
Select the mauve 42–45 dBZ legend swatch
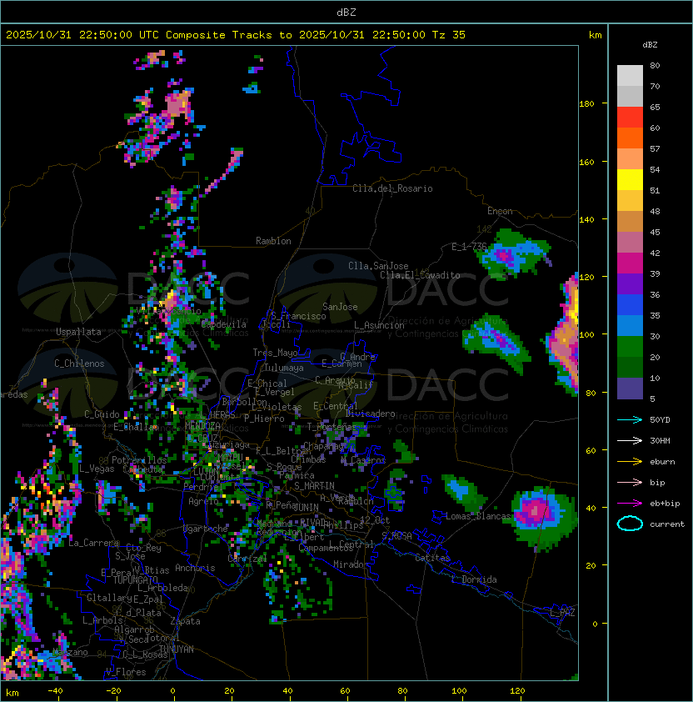click(x=630, y=243)
